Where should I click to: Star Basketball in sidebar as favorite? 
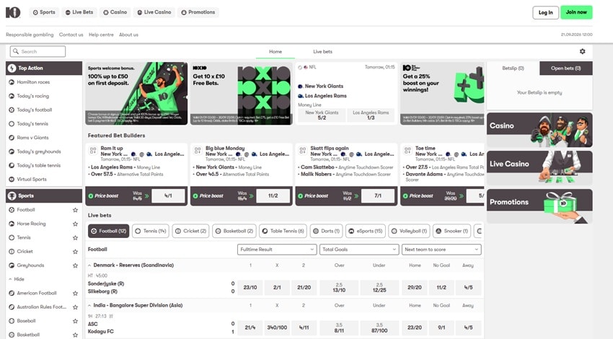pos(75,335)
